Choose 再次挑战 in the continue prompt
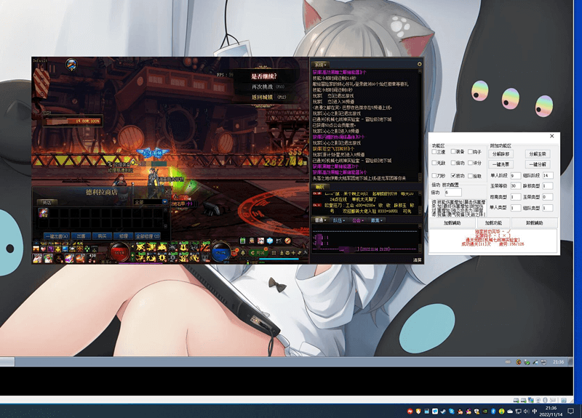Image resolution: width=582 pixels, height=418 pixels. tap(268, 87)
